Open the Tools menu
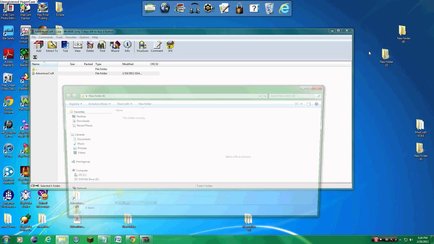This screenshot has width=434, height=244. click(59, 37)
